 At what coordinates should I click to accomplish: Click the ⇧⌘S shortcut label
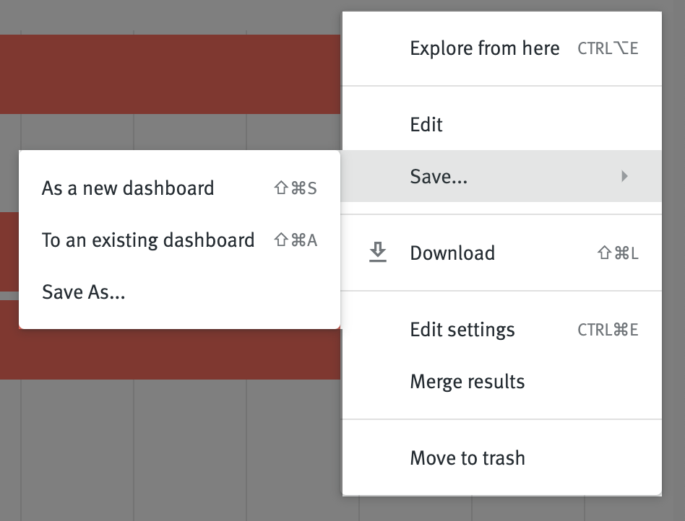point(293,188)
